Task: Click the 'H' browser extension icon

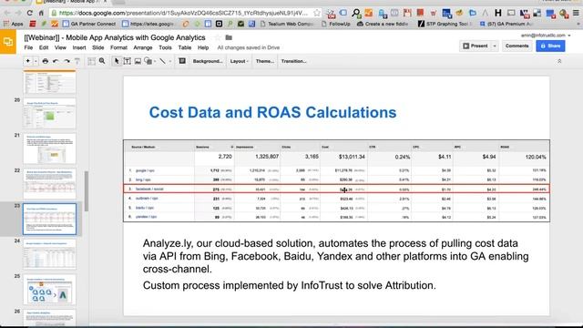Action: [x=498, y=14]
